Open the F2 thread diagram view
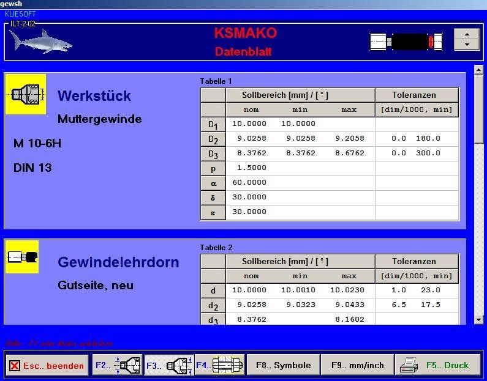 (117, 365)
